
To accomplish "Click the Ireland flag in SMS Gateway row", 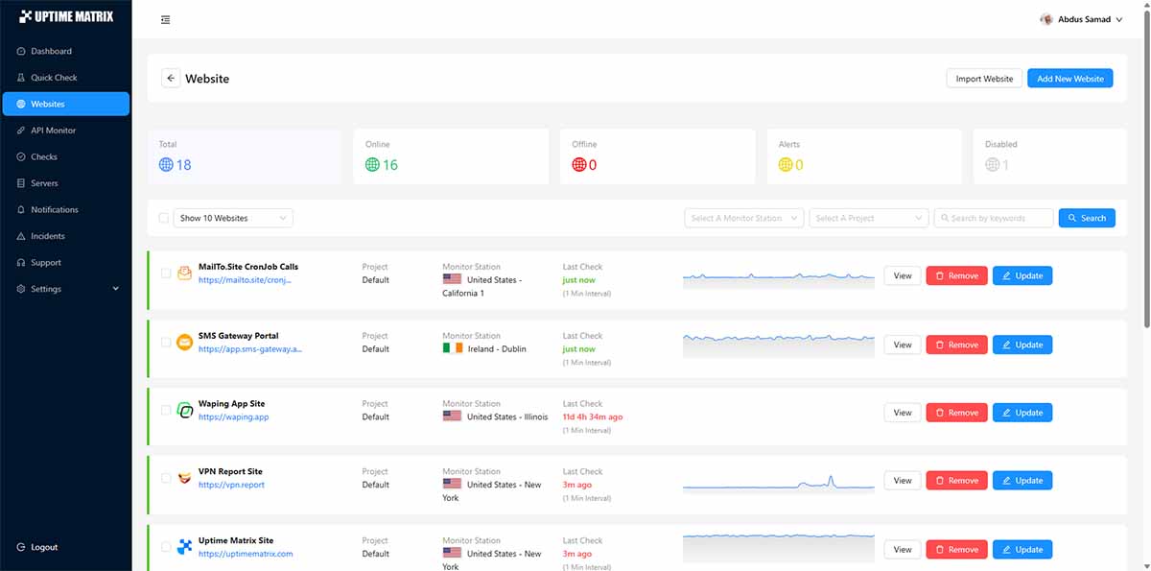I will click(452, 348).
